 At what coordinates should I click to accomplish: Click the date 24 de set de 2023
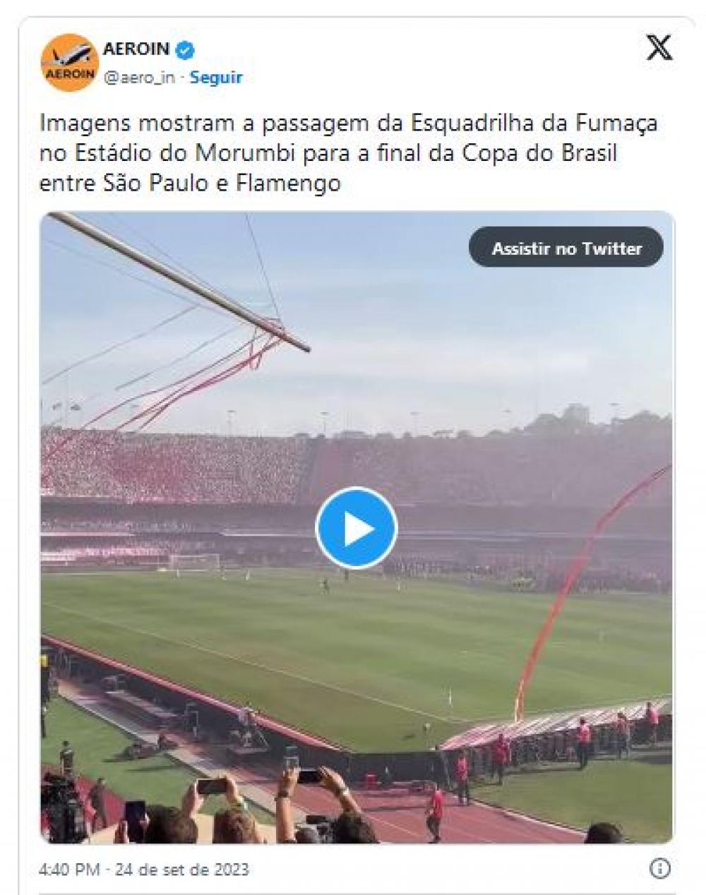pyautogui.click(x=182, y=869)
